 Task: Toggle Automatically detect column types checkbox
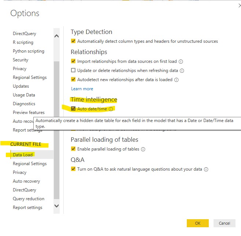(73, 41)
